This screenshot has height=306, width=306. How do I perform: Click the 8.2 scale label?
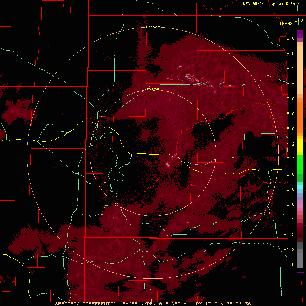coord(291,68)
